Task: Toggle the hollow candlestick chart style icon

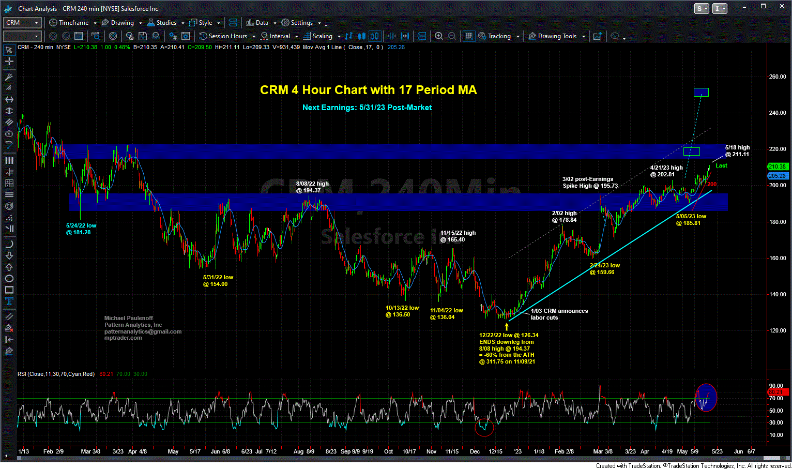Action: 375,36
